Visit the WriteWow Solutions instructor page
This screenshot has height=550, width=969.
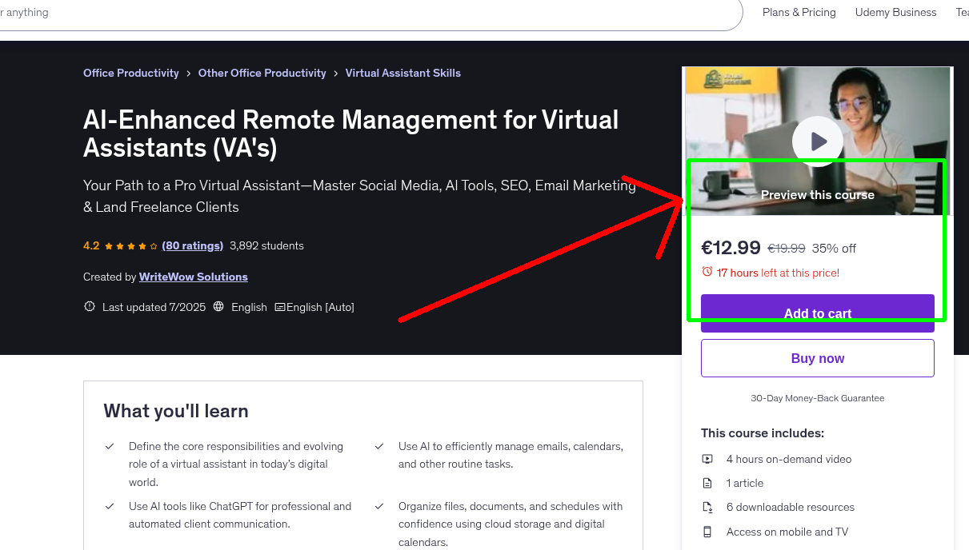pyautogui.click(x=193, y=277)
